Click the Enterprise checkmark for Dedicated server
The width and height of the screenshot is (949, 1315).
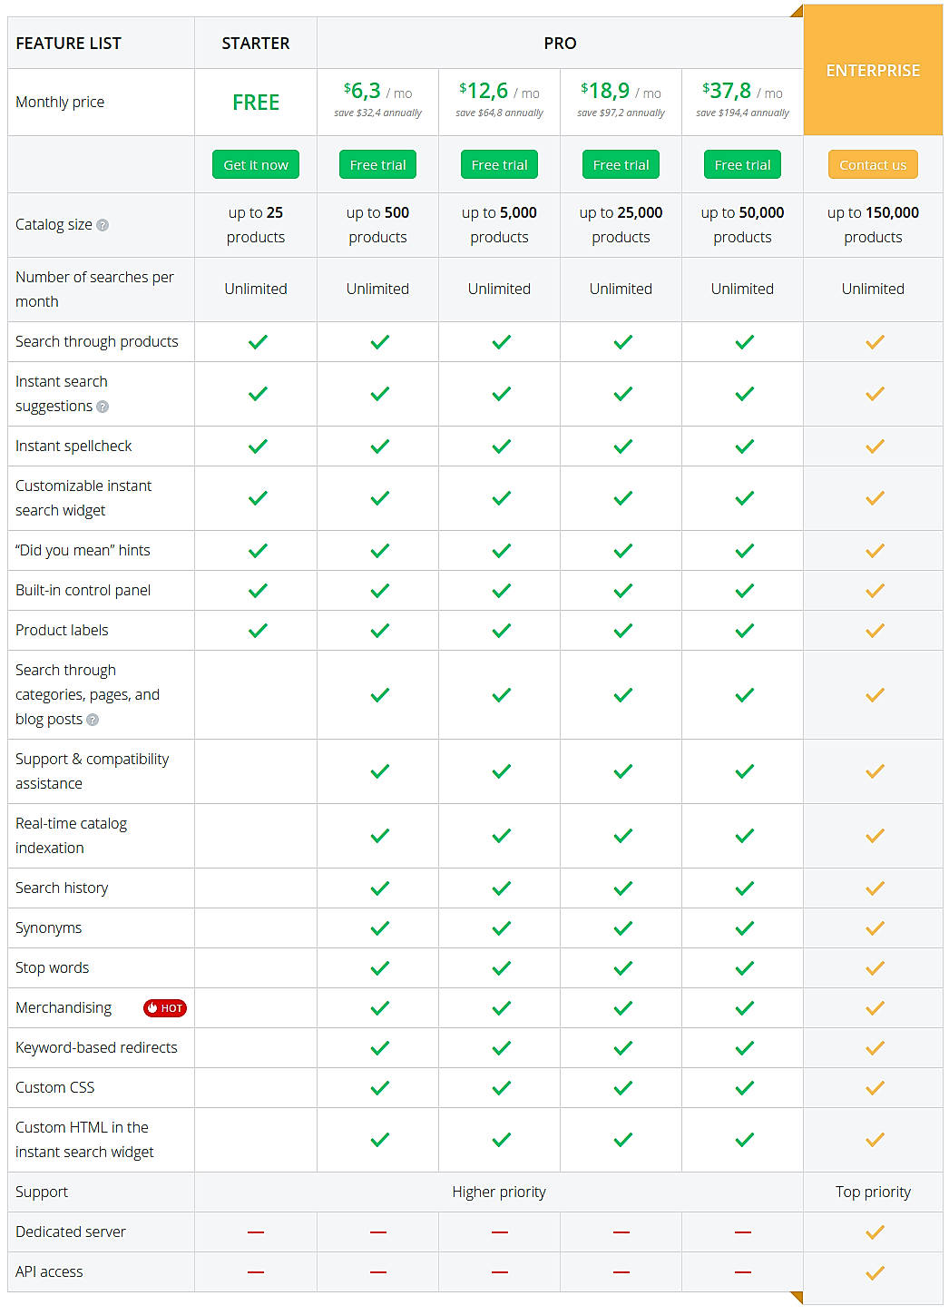pyautogui.click(x=873, y=1232)
